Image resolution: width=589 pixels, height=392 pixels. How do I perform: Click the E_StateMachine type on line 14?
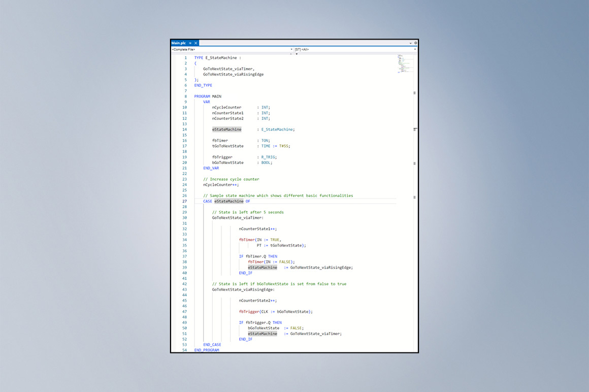point(278,129)
